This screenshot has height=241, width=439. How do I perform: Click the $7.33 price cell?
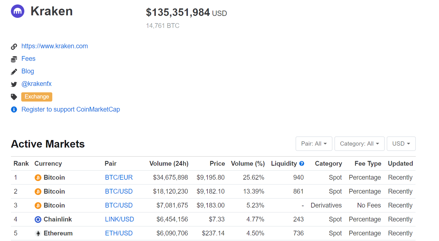pyautogui.click(x=217, y=219)
